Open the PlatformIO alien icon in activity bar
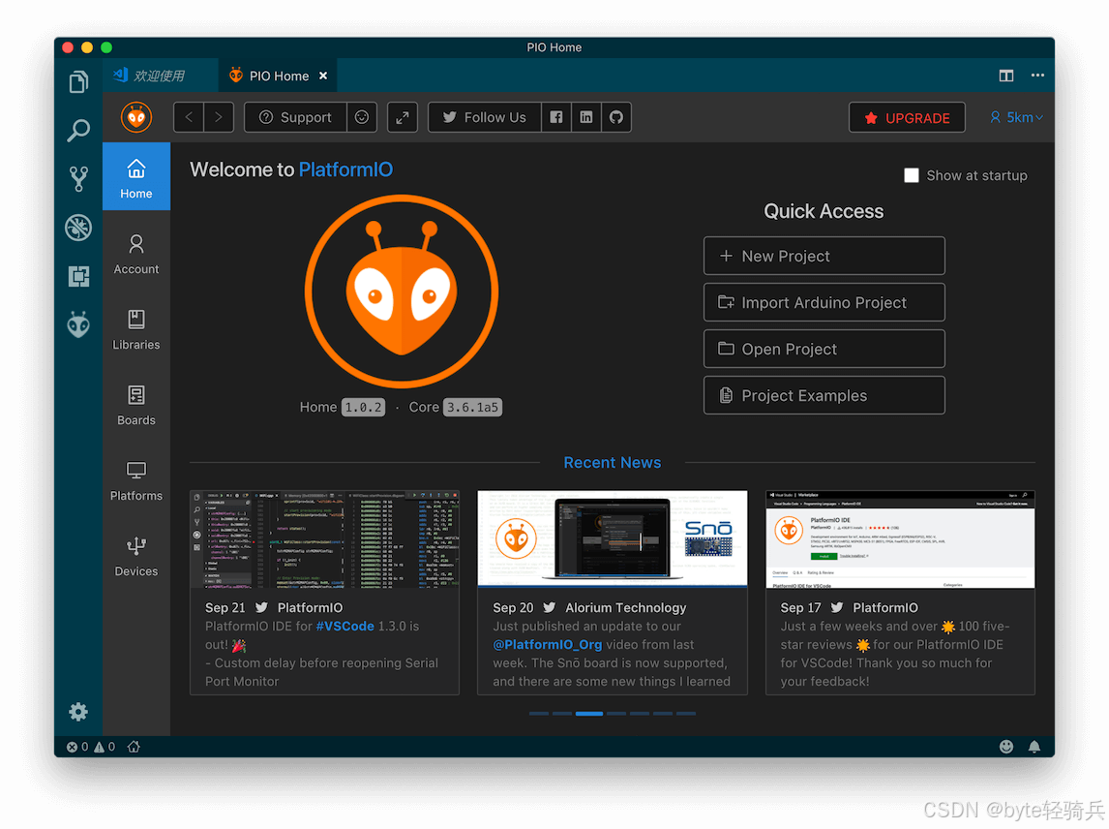This screenshot has height=829, width=1109. [78, 325]
